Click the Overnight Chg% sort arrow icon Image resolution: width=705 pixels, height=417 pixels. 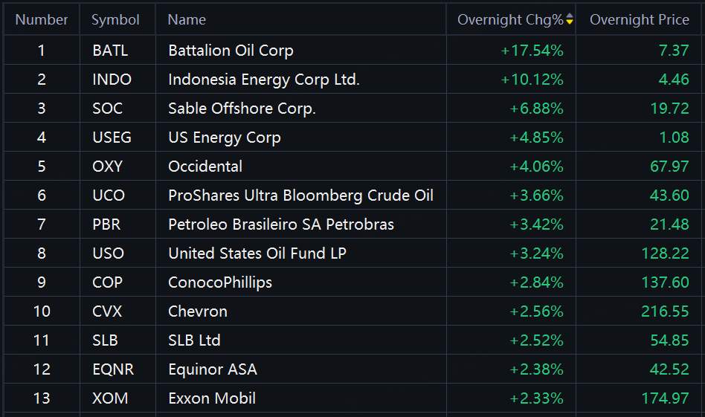570,20
